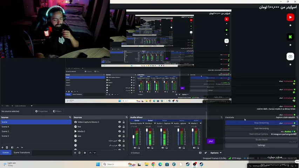
Task: Click the YouTube icon in overlay sidebar
Action: [x=290, y=17]
